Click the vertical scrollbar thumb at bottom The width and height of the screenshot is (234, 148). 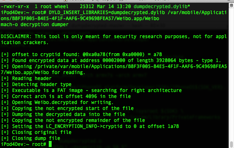tap(231, 144)
